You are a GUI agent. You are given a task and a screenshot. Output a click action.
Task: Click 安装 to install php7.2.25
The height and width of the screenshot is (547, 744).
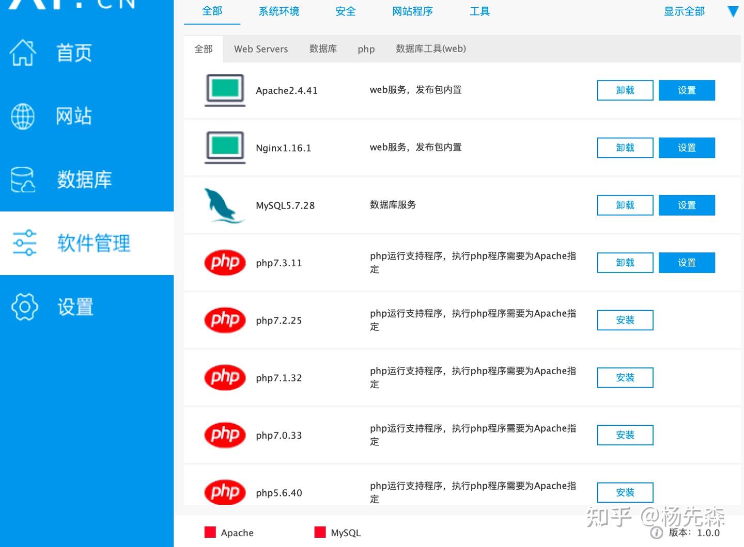[x=625, y=320]
